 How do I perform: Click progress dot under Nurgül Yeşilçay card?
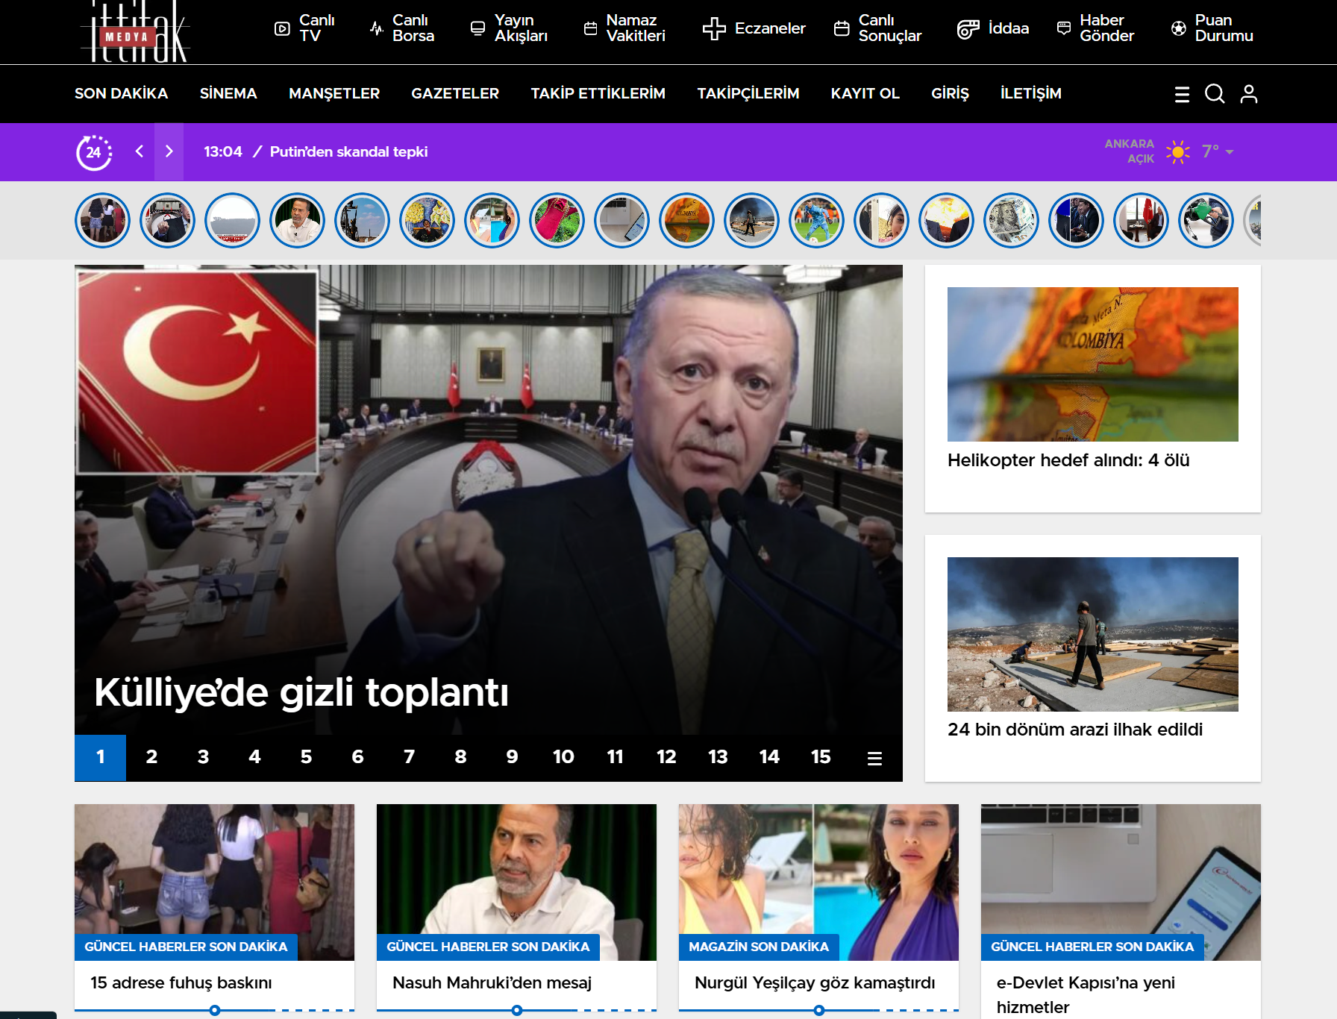[x=819, y=1010]
